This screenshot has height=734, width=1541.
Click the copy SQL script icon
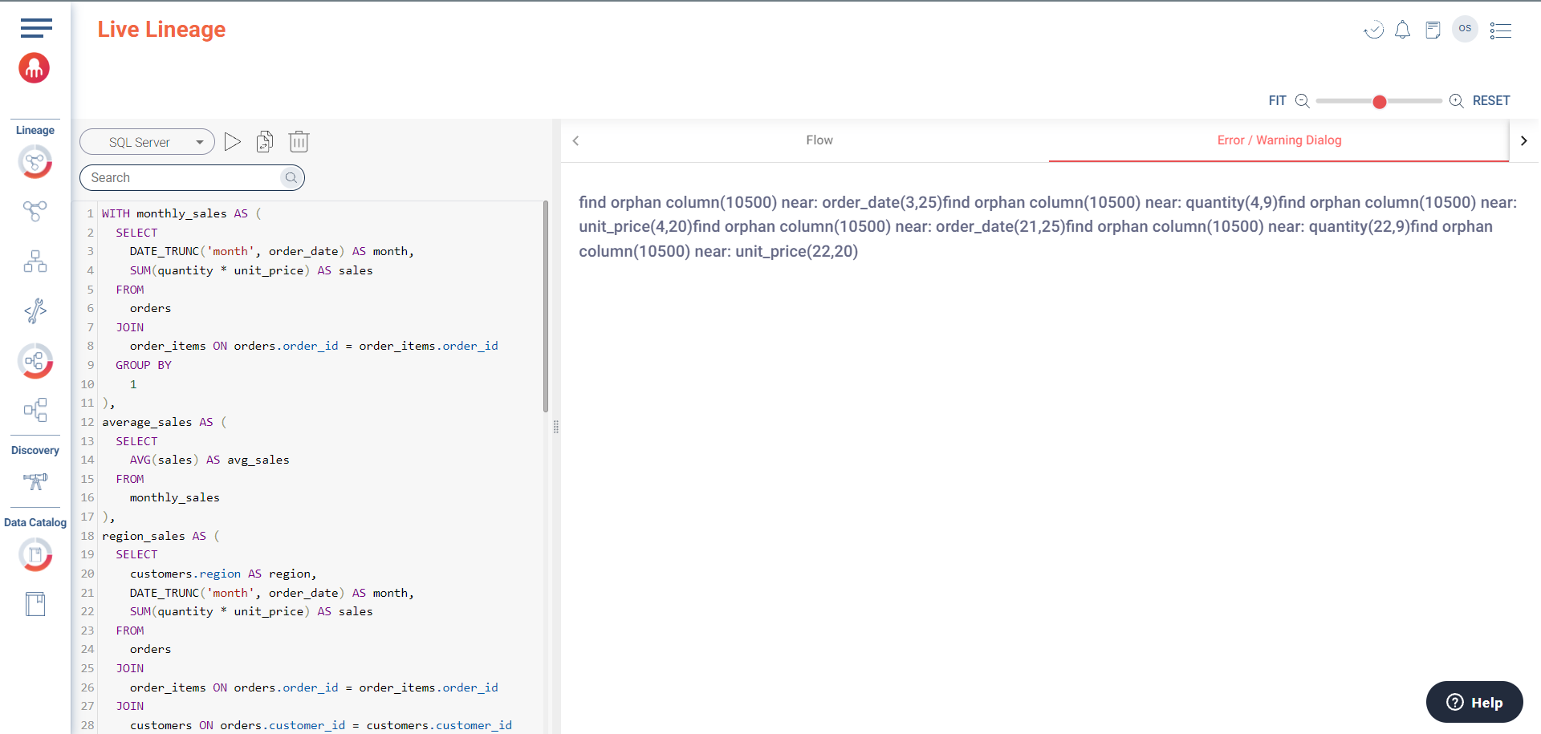coord(265,142)
